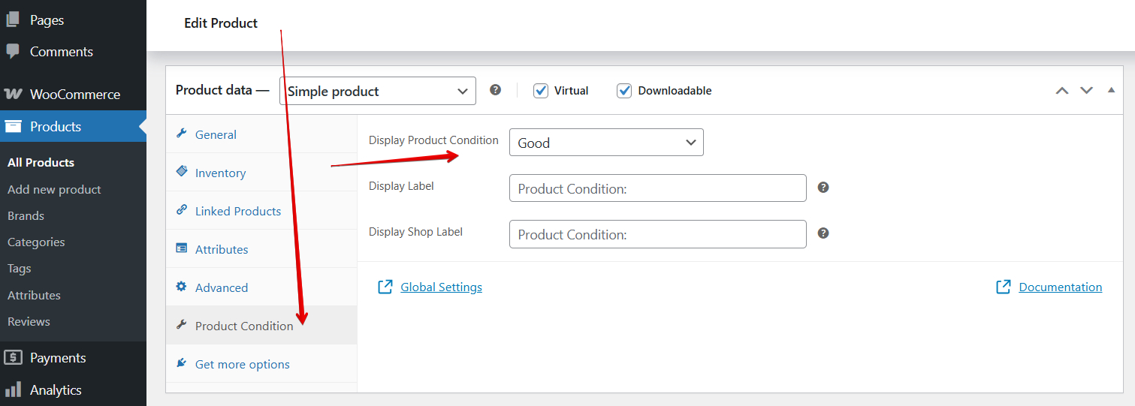The image size is (1135, 406).
Task: Open the Simple product type dropdown
Action: click(x=377, y=91)
